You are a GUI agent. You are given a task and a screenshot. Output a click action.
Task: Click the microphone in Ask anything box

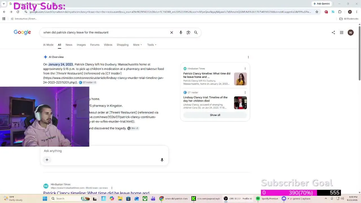162,160
